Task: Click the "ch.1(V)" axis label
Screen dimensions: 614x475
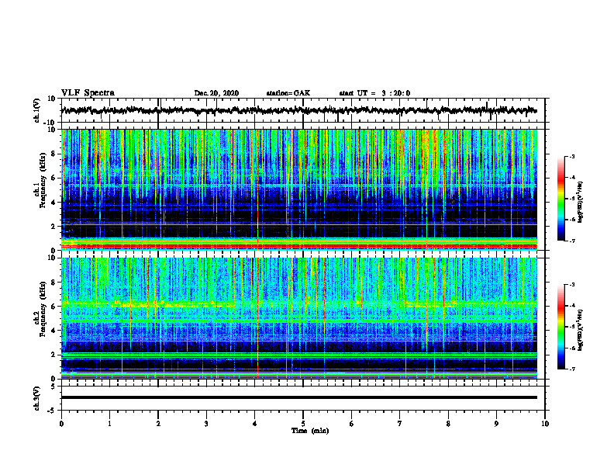Action: 36,110
